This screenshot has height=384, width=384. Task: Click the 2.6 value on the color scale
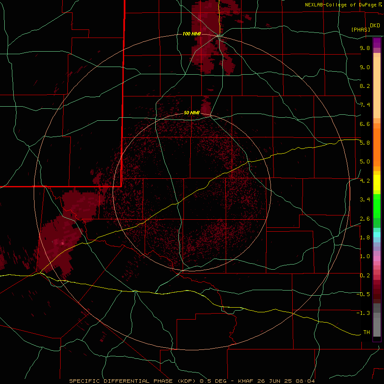365,219
